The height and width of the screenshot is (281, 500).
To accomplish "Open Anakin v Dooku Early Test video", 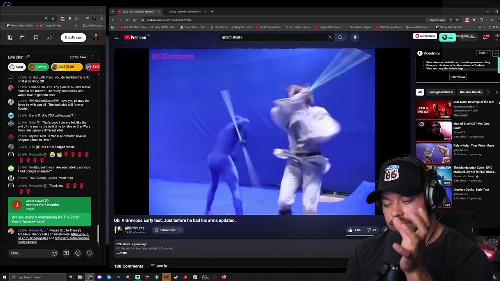I will coord(471,190).
